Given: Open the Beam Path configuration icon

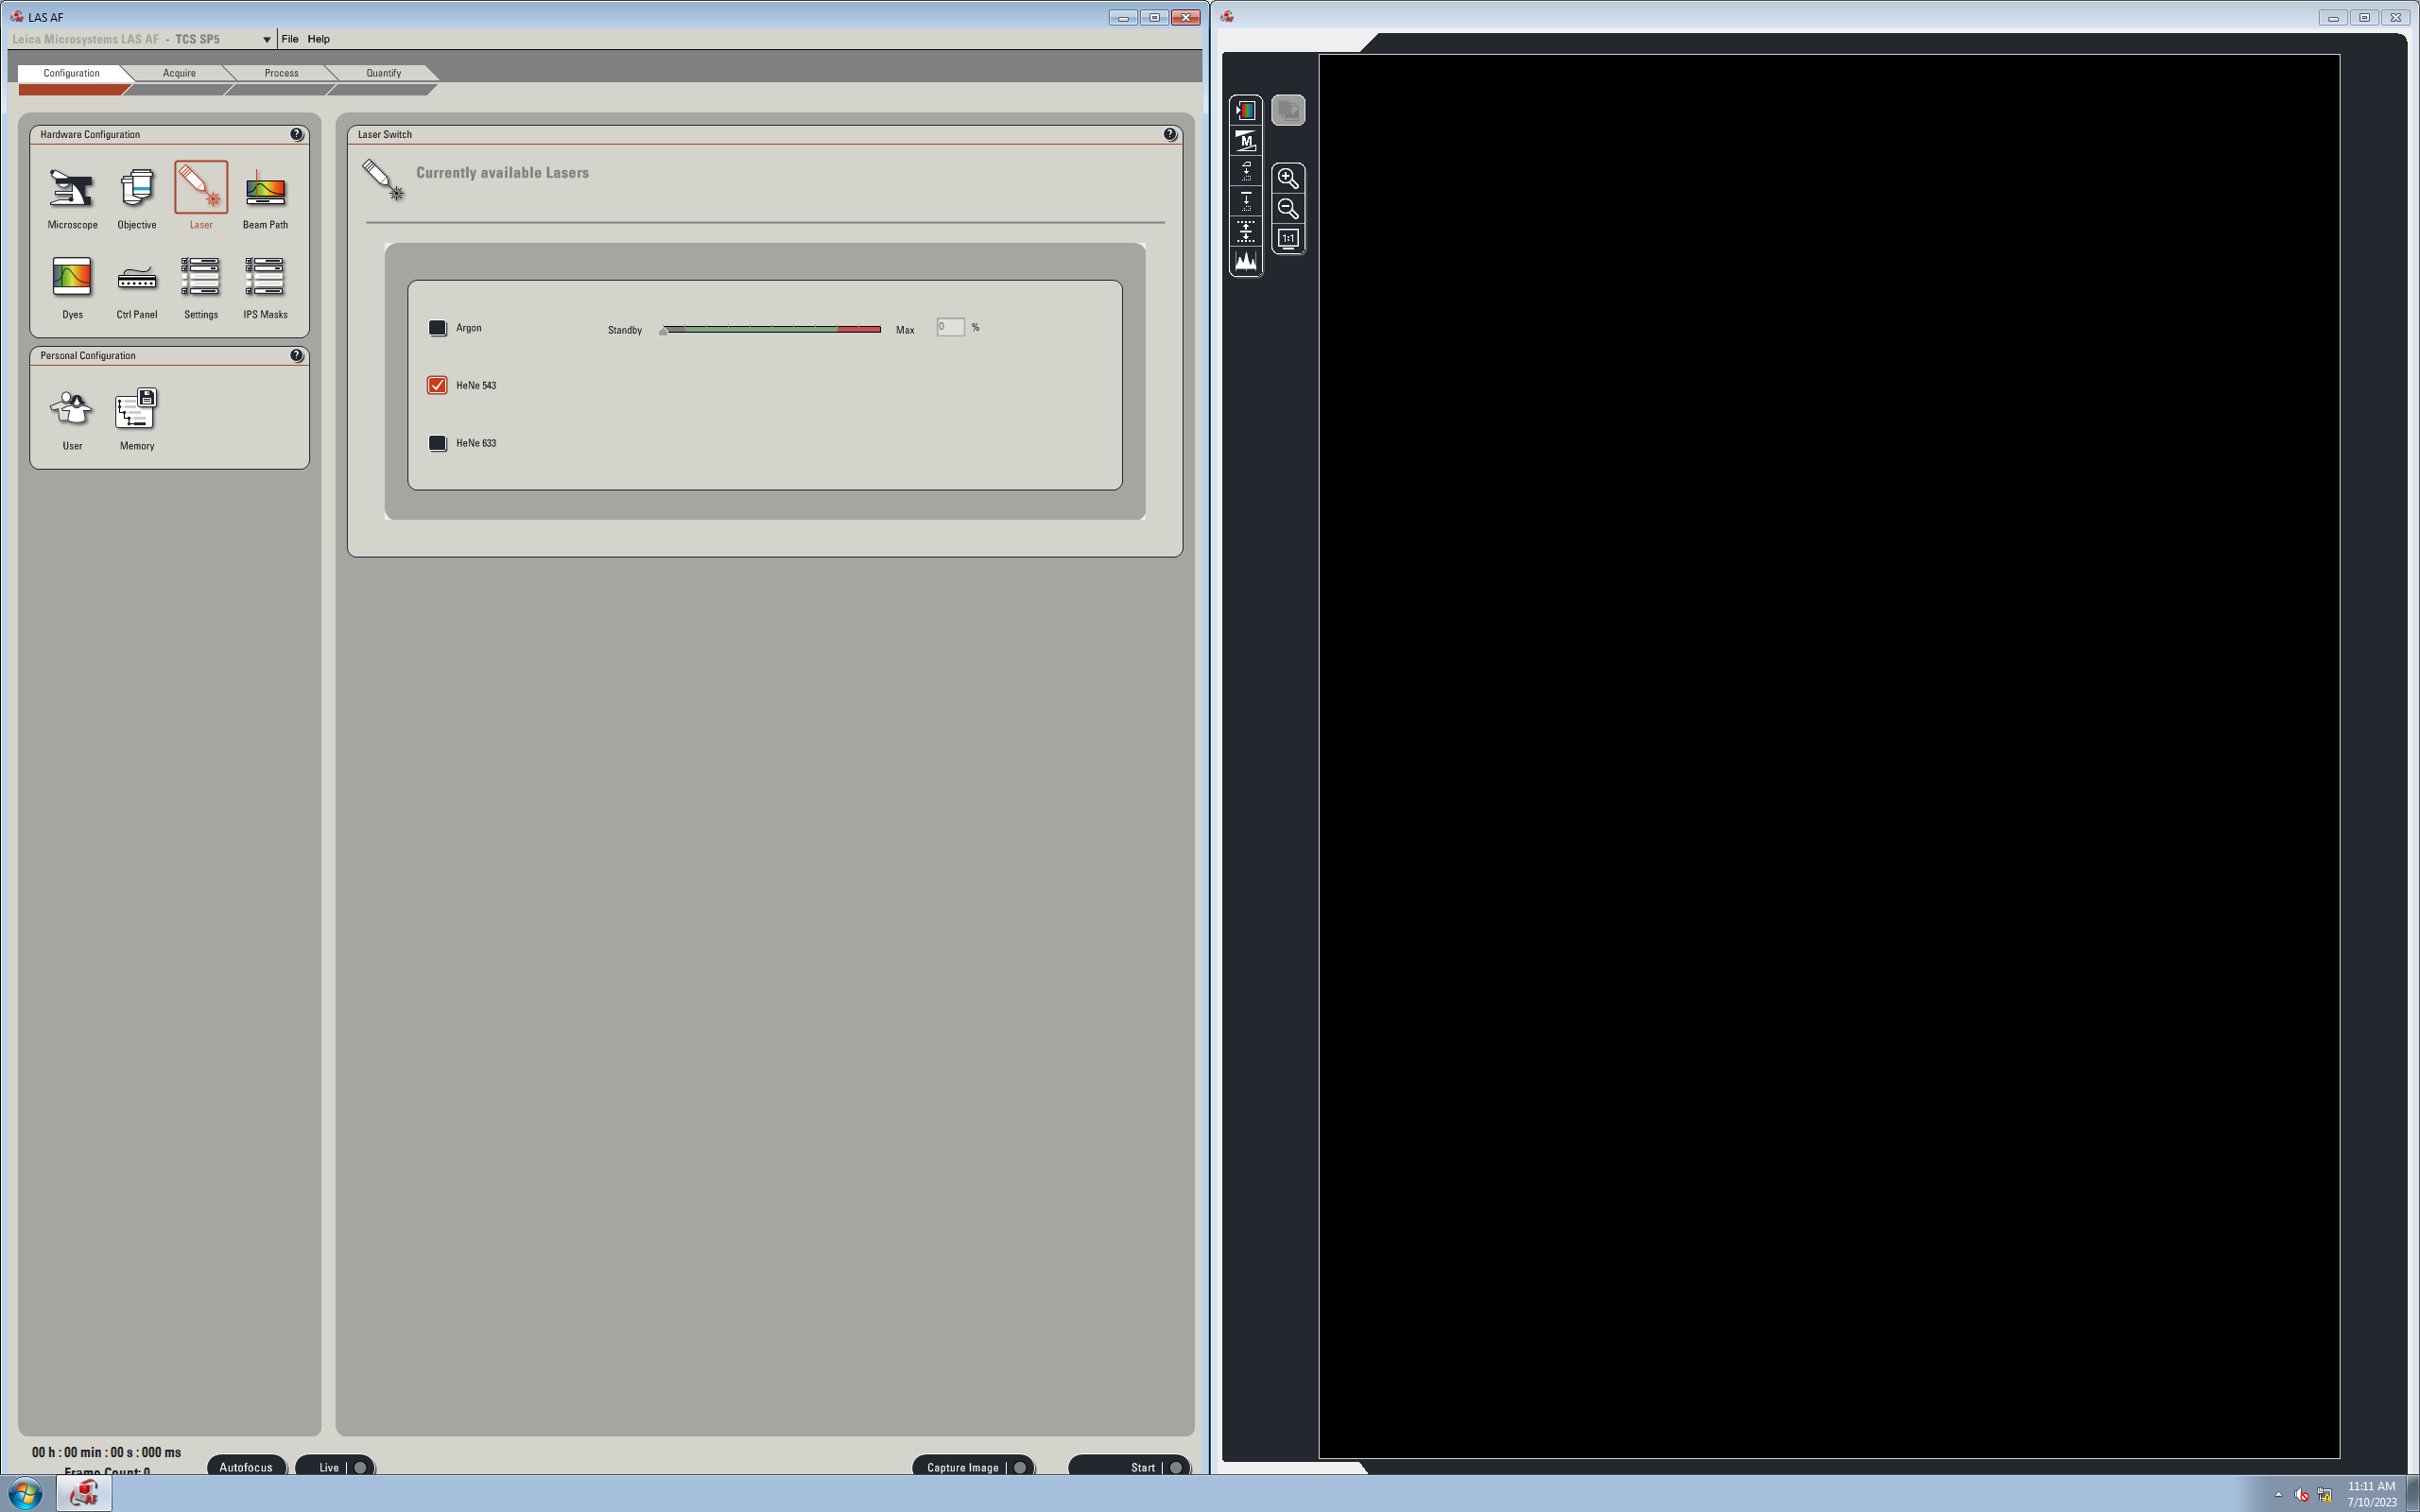Looking at the screenshot, I should click(265, 191).
